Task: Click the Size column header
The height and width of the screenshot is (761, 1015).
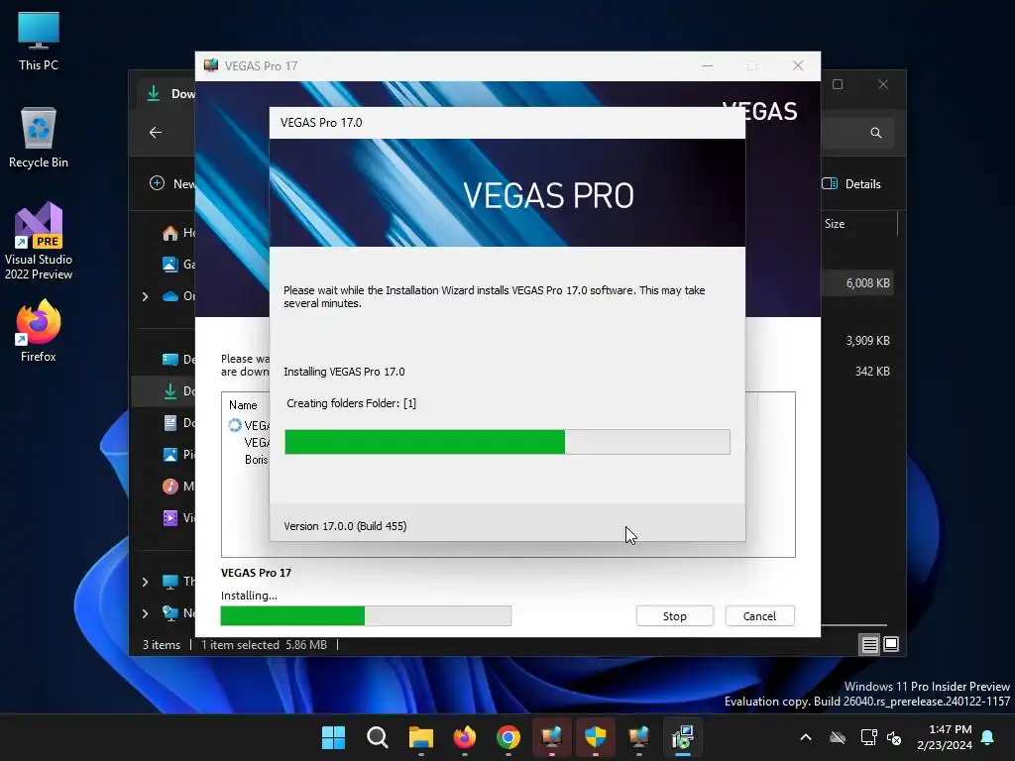Action: (x=835, y=224)
